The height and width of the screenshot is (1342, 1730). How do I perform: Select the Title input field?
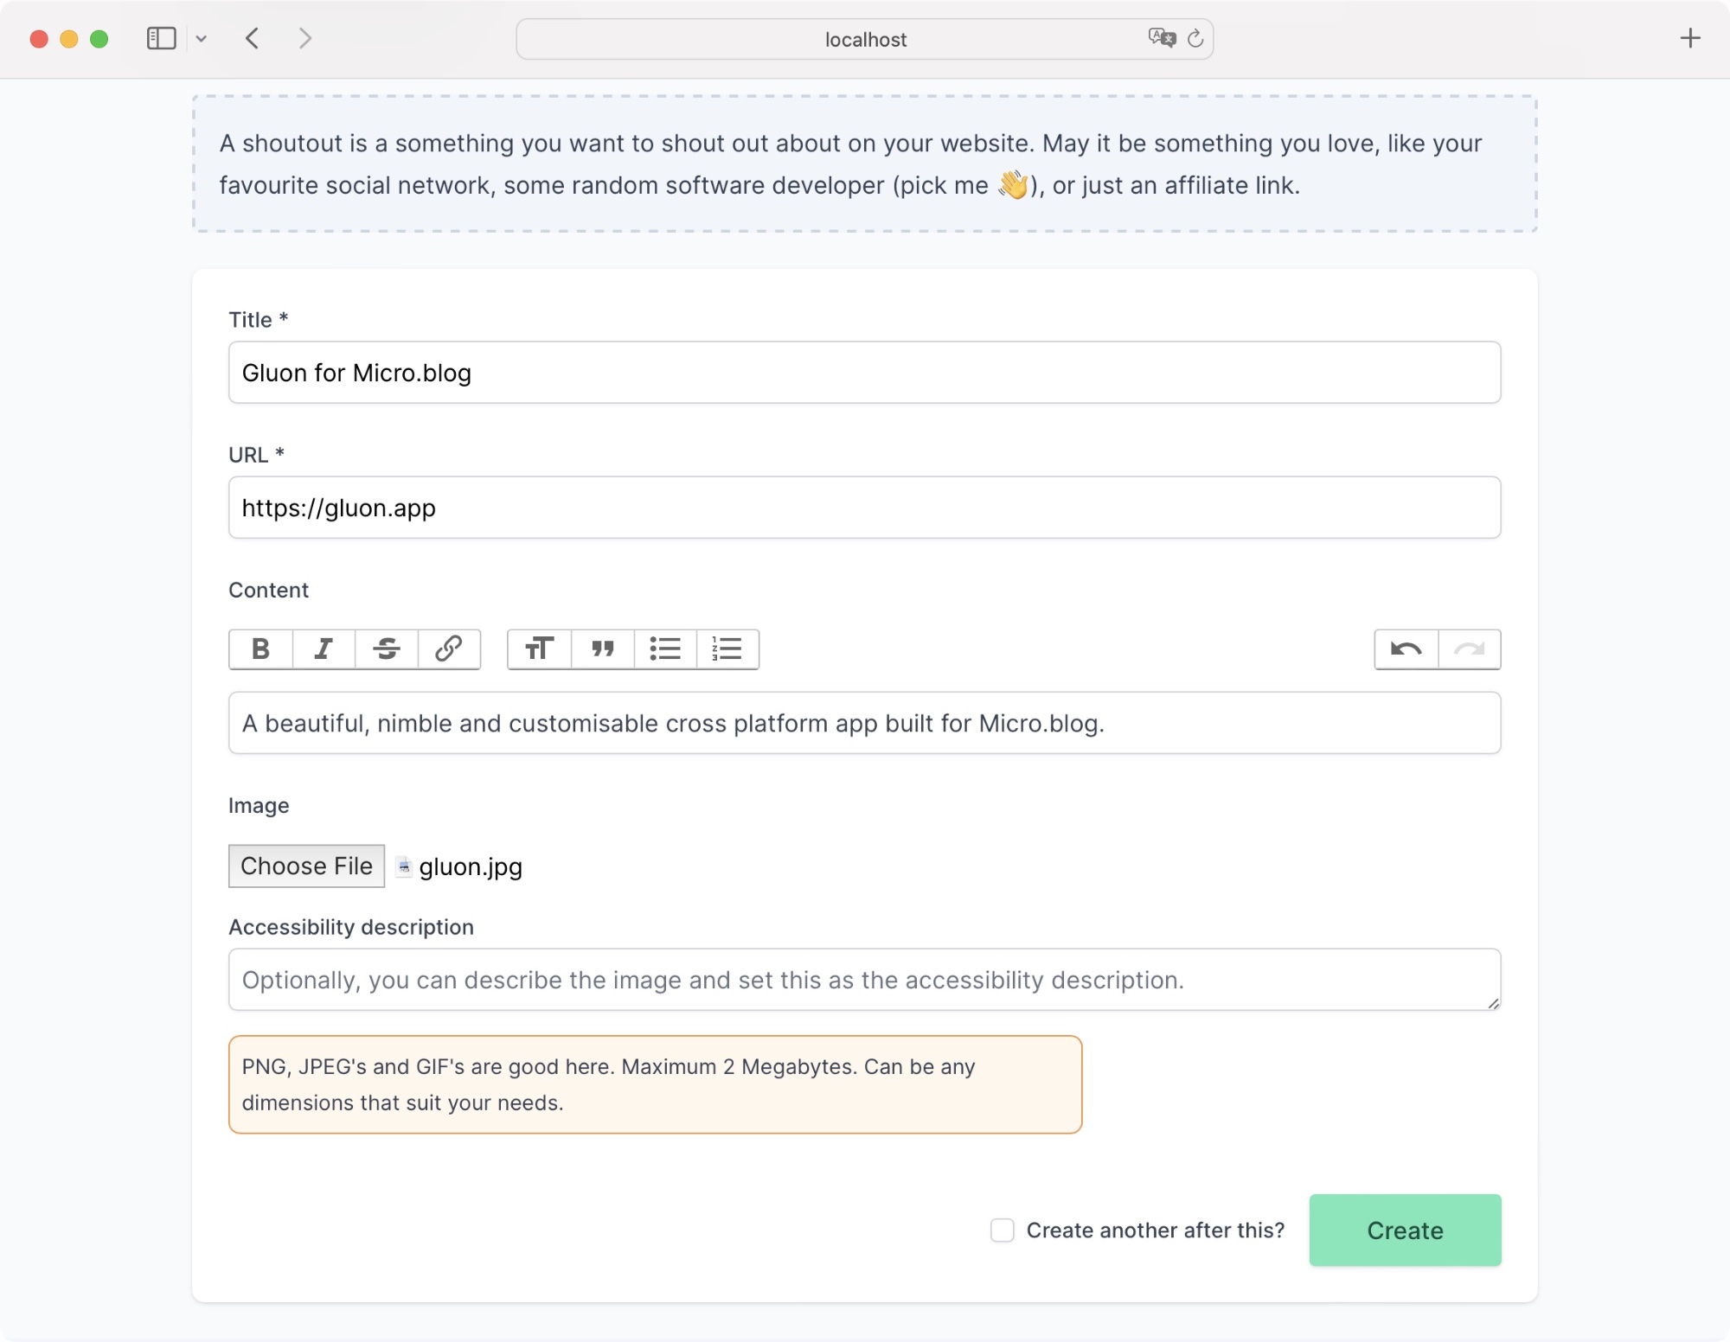pos(867,372)
